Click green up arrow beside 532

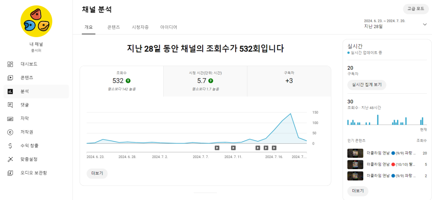point(128,81)
